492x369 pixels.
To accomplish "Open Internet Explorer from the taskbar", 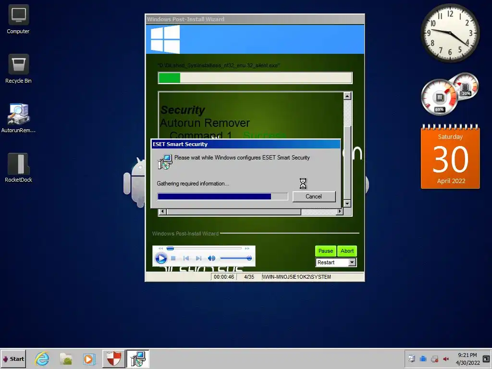I will coord(42,358).
